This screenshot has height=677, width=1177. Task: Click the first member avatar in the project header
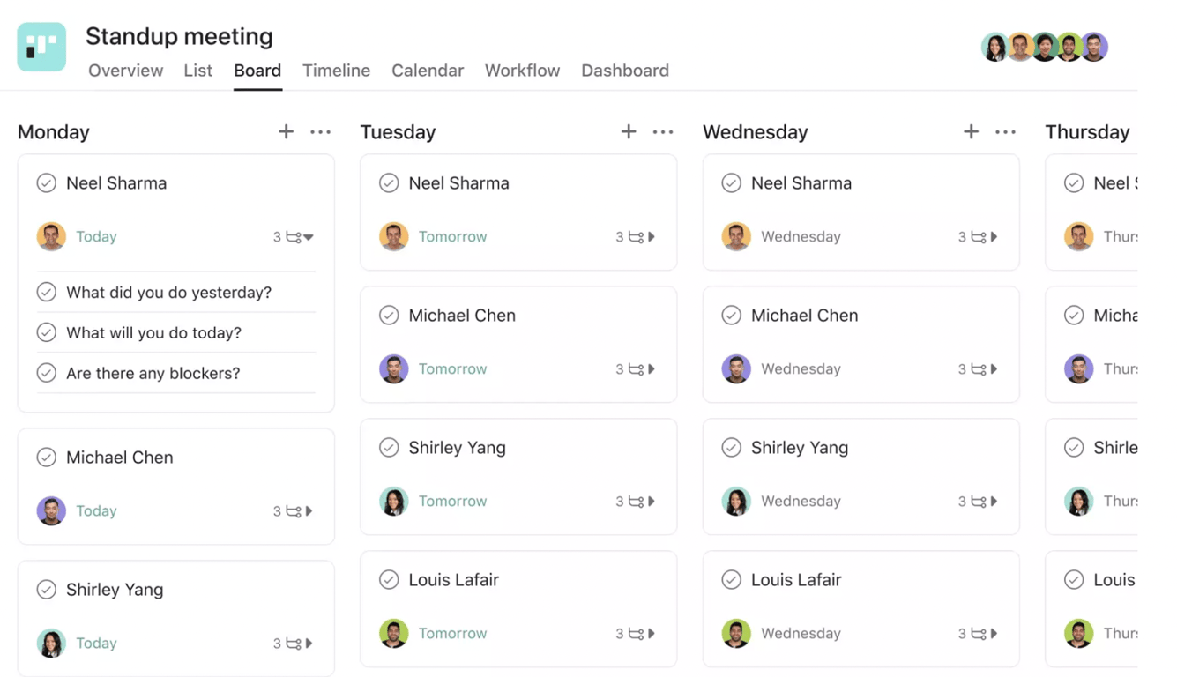coord(995,47)
